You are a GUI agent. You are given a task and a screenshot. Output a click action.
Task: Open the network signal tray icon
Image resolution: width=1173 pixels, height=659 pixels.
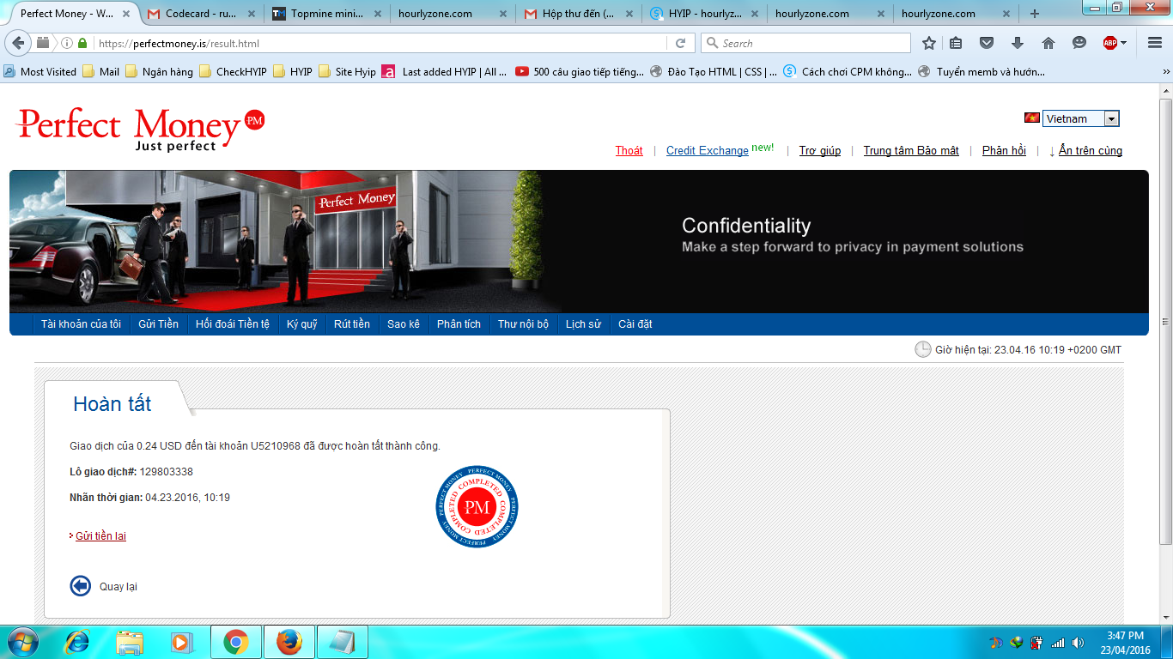tap(1057, 643)
